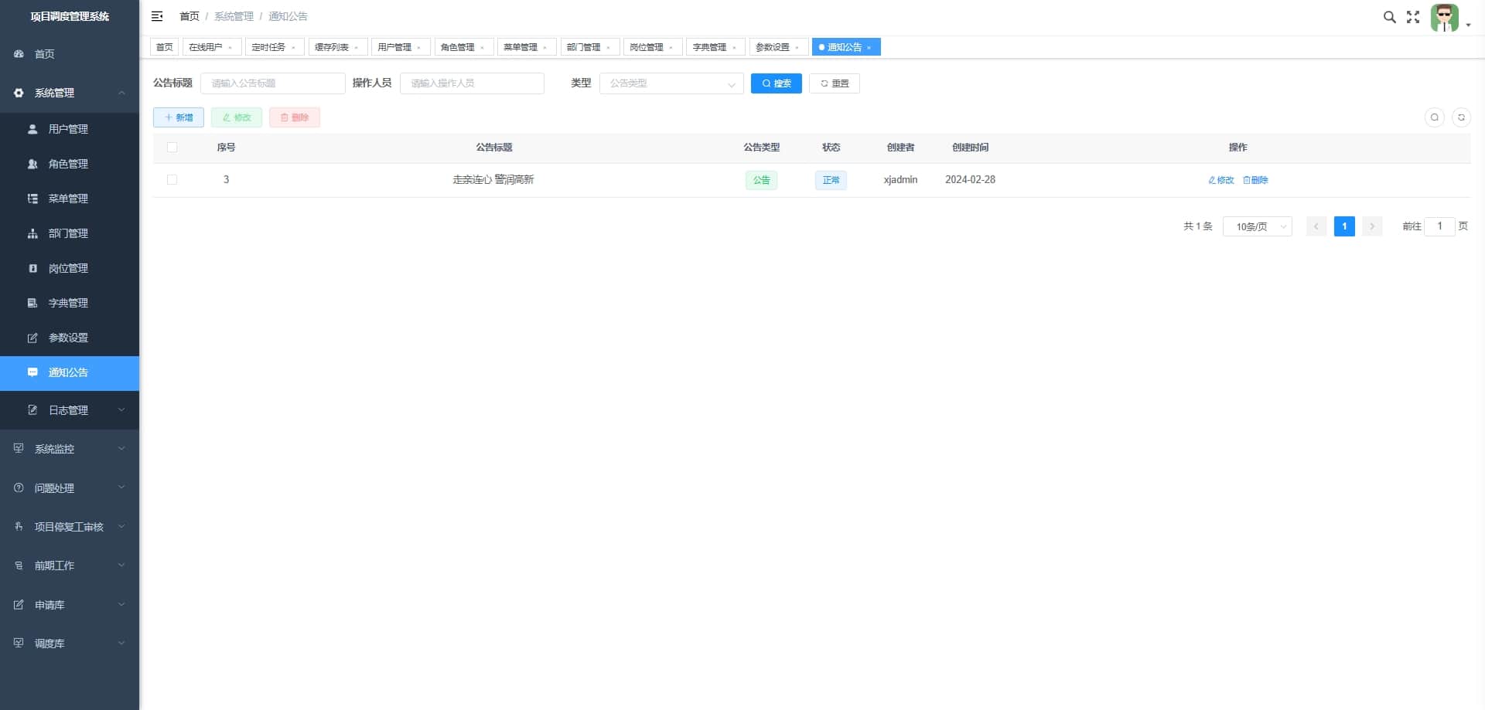Focus the 操作人员 input field

(x=472, y=83)
